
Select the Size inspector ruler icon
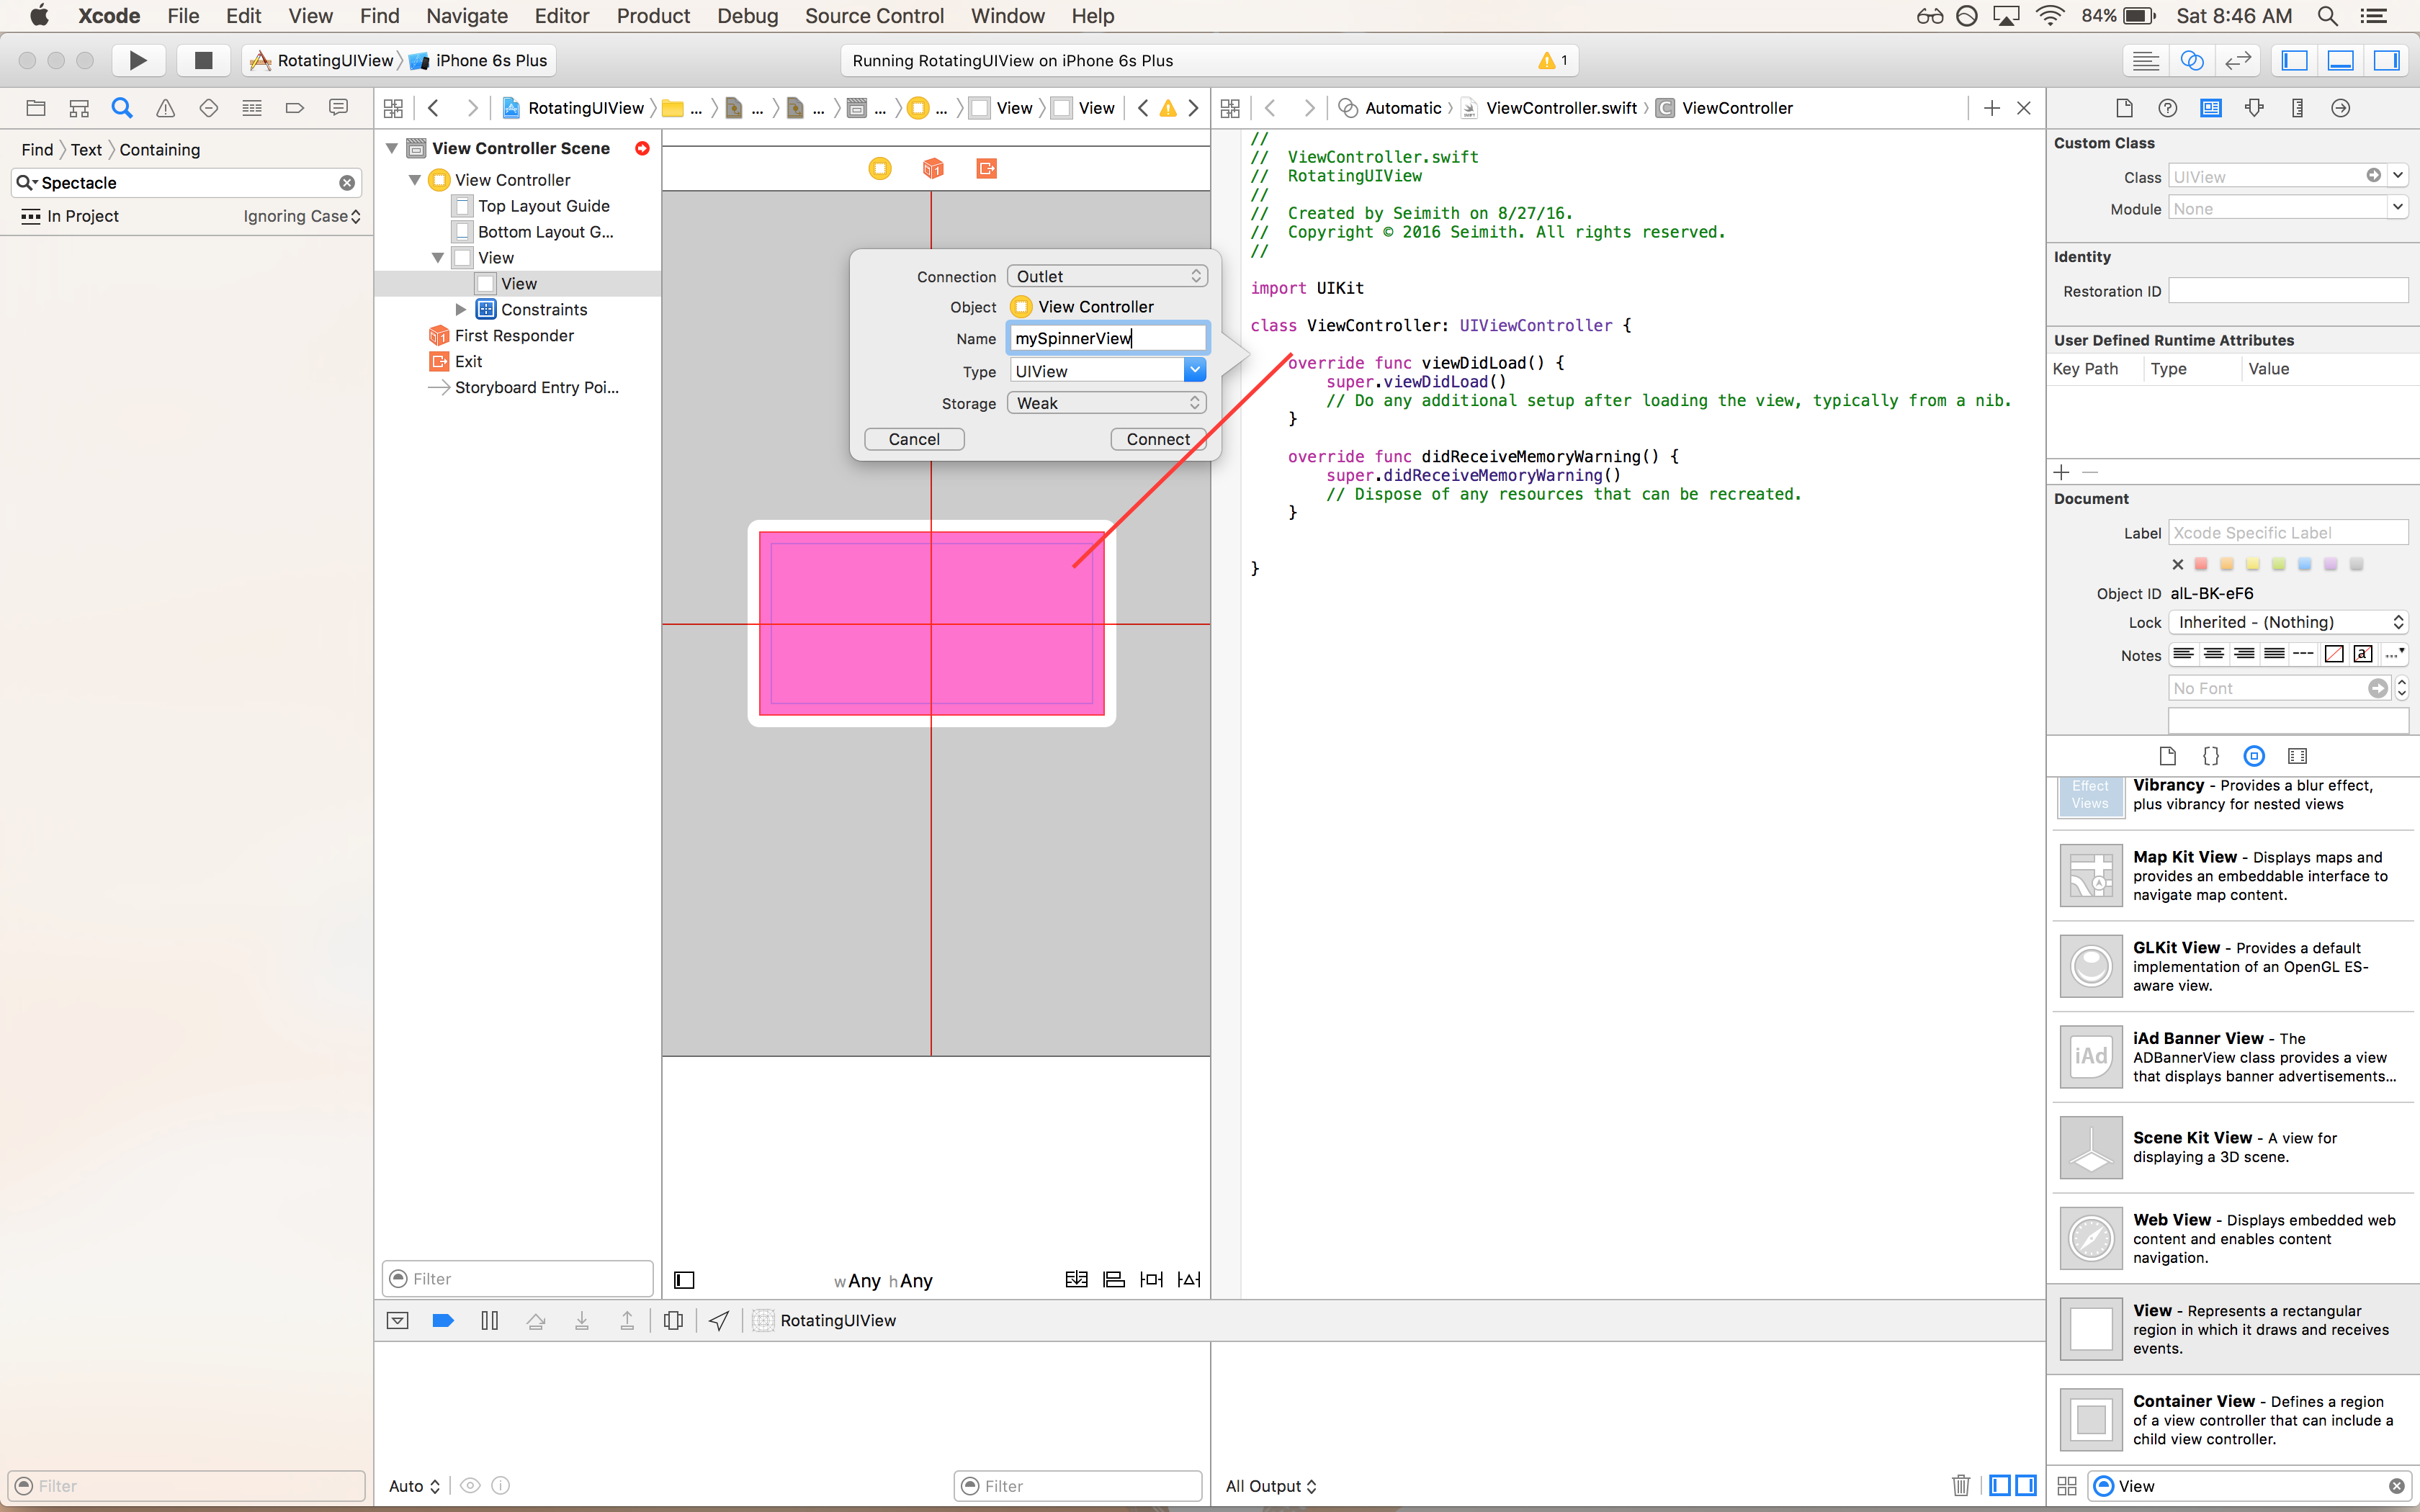(2297, 108)
